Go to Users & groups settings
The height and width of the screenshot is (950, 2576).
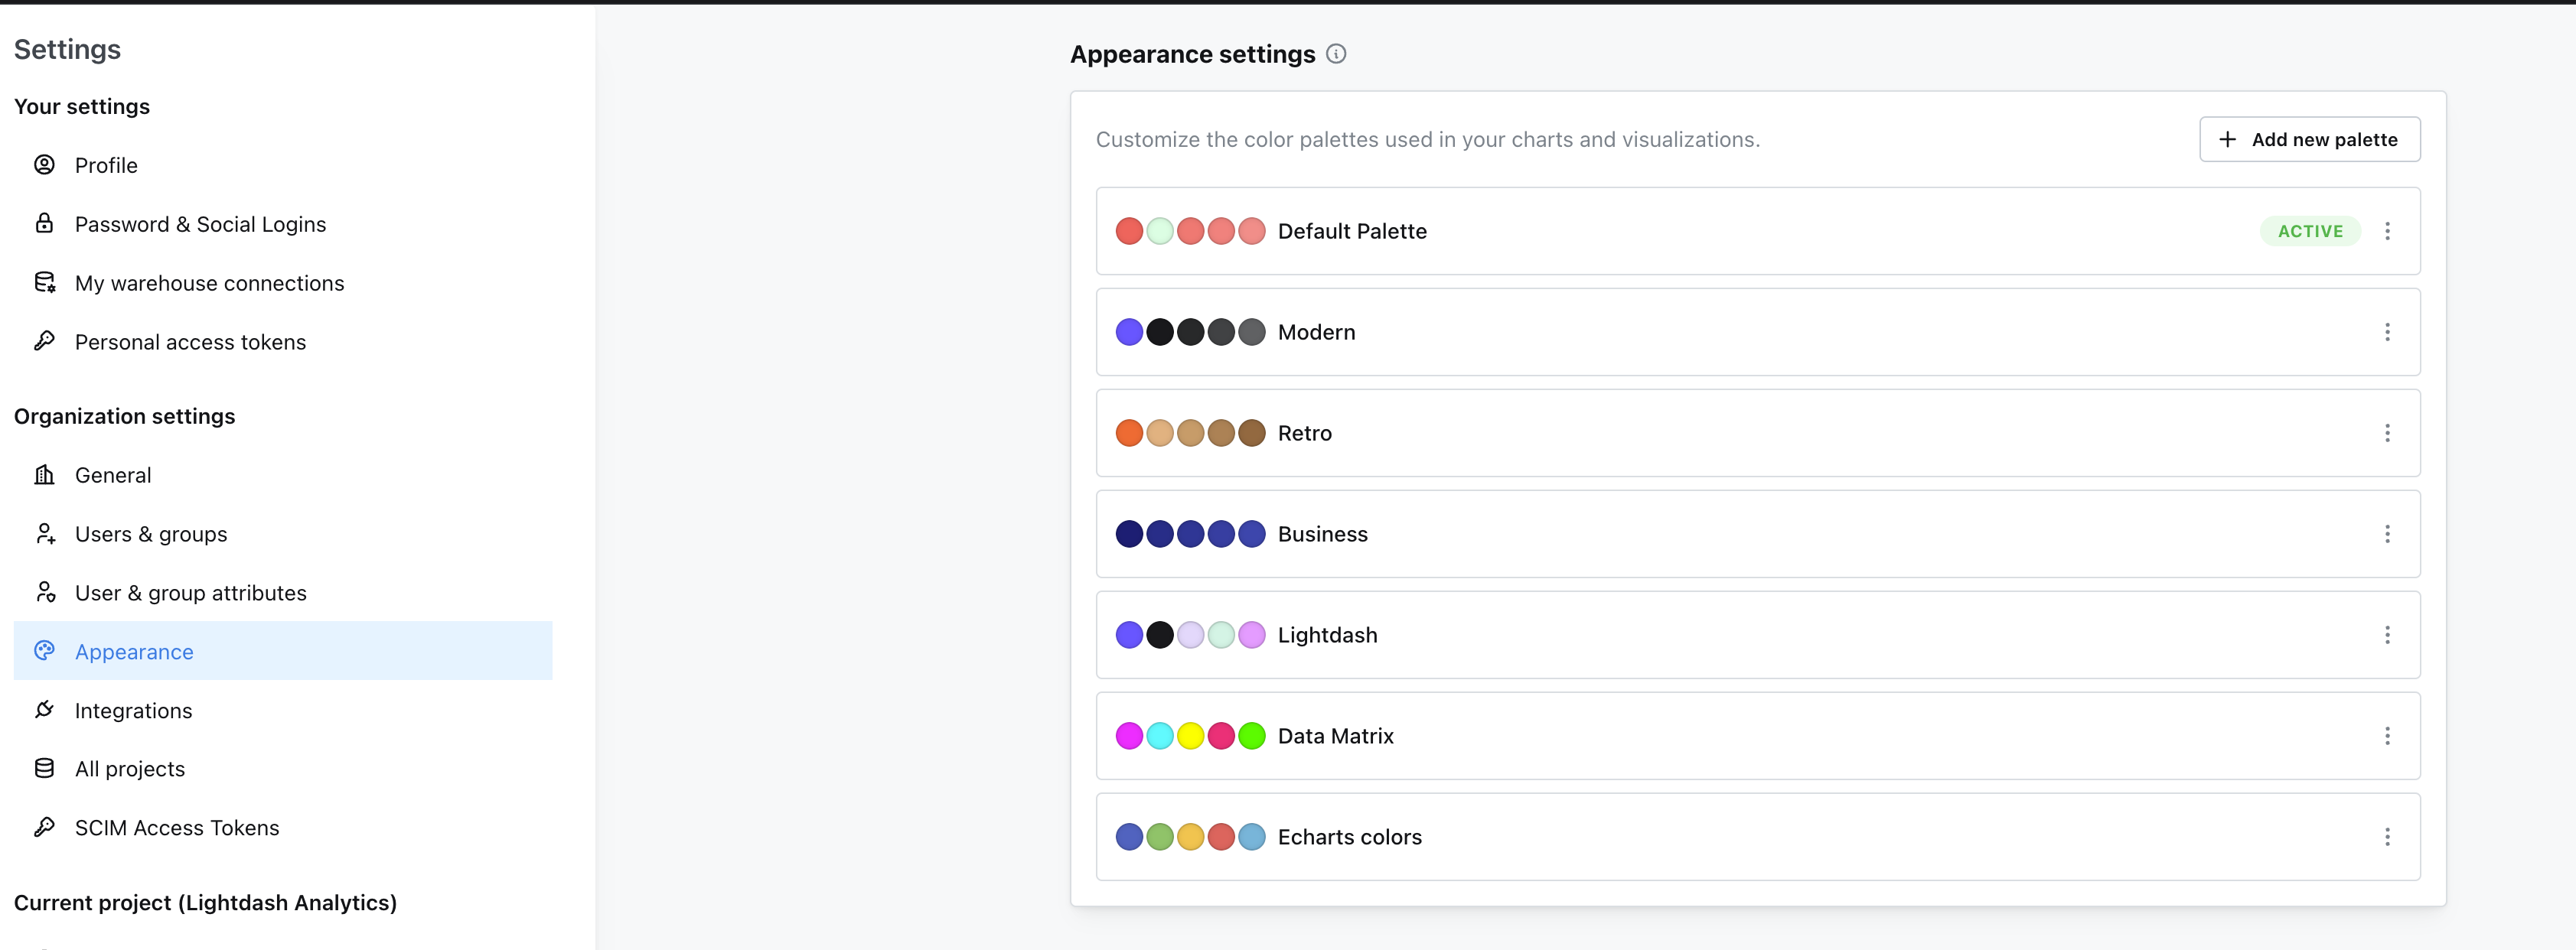coord(151,535)
